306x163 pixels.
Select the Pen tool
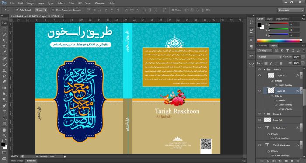pyautogui.click(x=4, y=106)
